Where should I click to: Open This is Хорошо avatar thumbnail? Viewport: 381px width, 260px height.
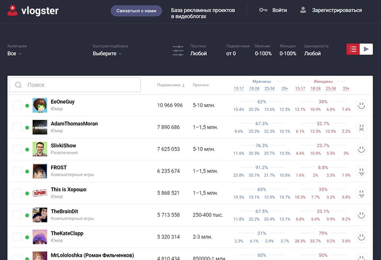point(40,193)
